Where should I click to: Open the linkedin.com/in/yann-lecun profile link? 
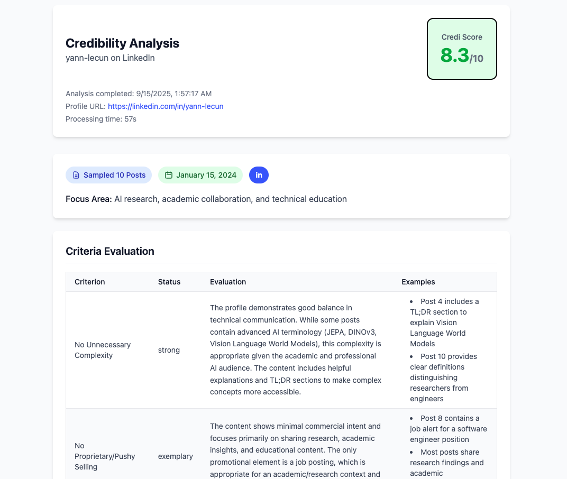tap(166, 106)
